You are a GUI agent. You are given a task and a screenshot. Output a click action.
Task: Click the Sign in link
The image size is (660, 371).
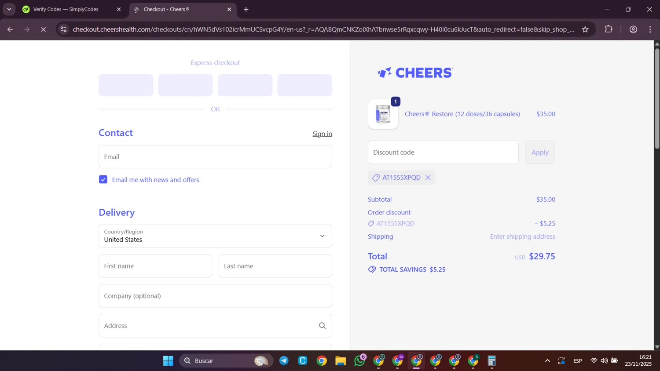tap(322, 134)
